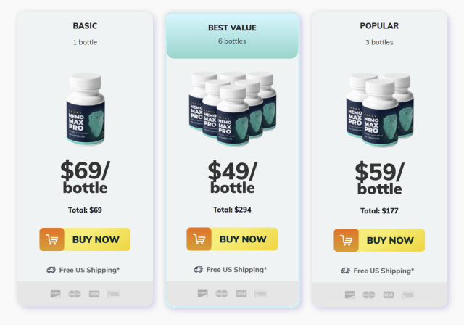
Task: Click the cart icon in Best Value plan
Action: [199, 239]
